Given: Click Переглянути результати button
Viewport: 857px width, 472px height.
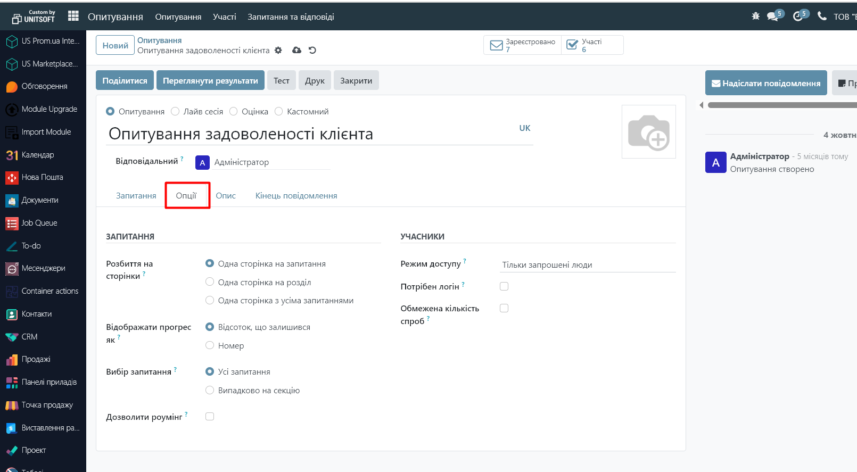Looking at the screenshot, I should pyautogui.click(x=210, y=81).
